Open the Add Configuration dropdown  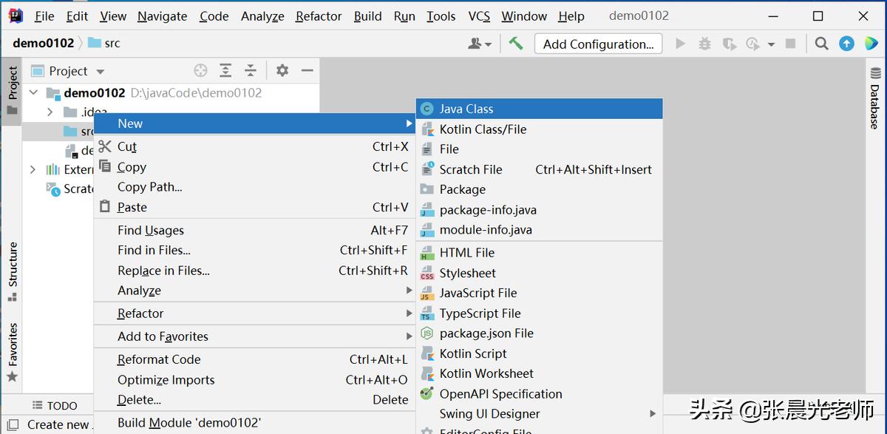[x=597, y=44]
